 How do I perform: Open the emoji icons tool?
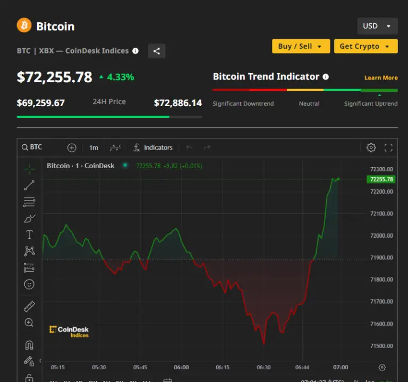tap(29, 284)
